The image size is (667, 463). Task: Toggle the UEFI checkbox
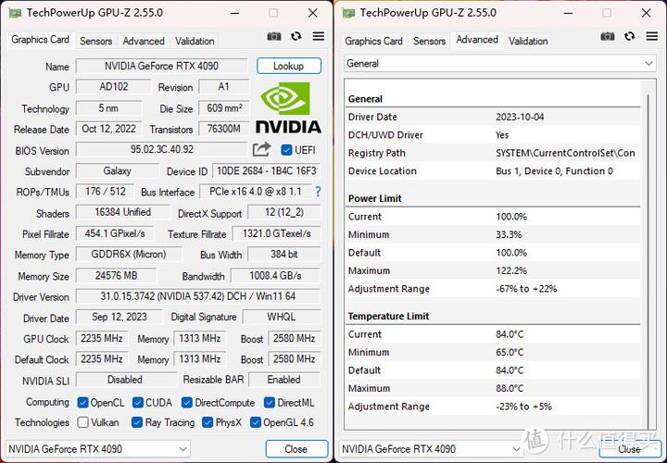(x=286, y=150)
